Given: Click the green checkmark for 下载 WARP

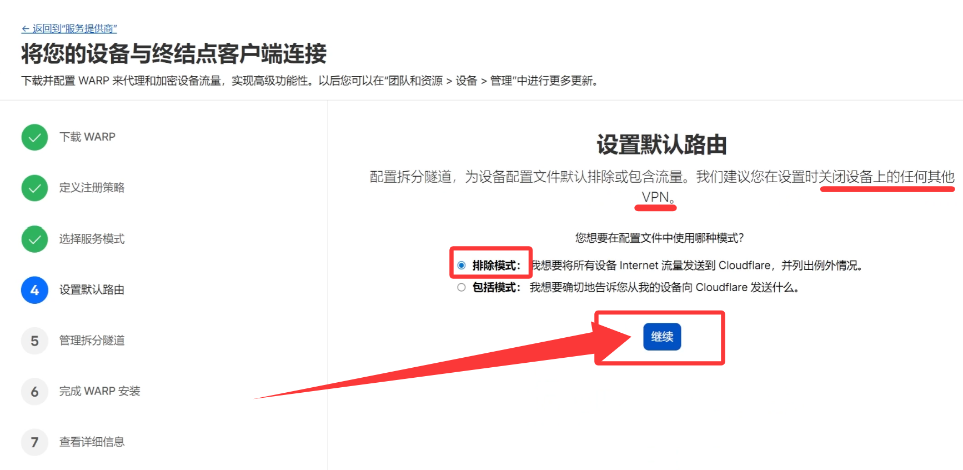Looking at the screenshot, I should point(34,137).
